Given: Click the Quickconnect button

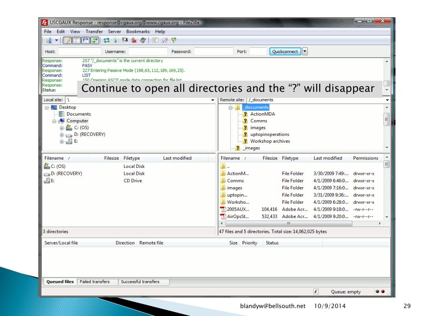Looking at the screenshot, I should [x=285, y=51].
